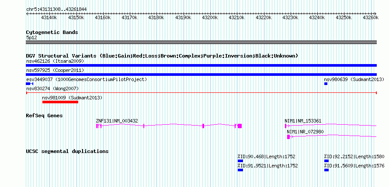Select the esv3449037 variant blue block
389x187 pixels.
click(28, 84)
